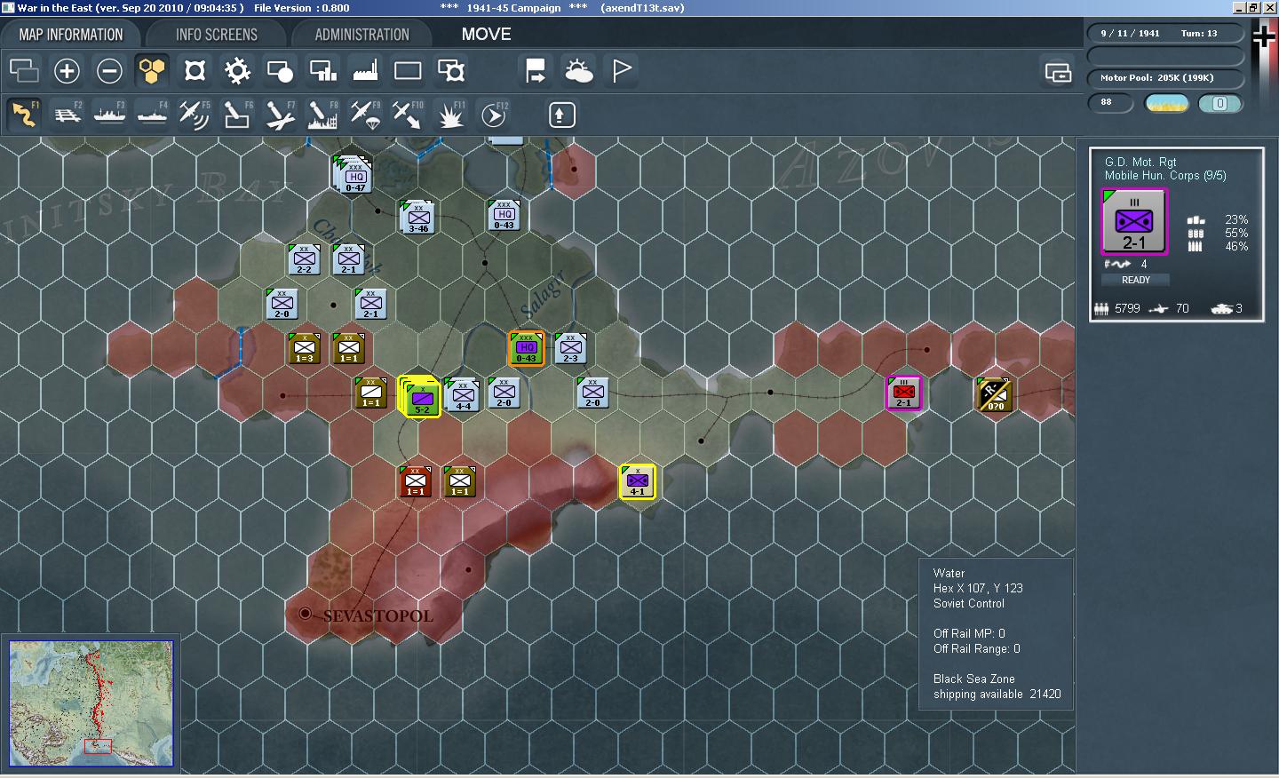The image size is (1279, 778).
Task: Select the 2-2 infantry division counter
Action: click(x=304, y=258)
